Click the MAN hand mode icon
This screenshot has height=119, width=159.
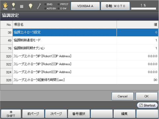pos(5,6)
